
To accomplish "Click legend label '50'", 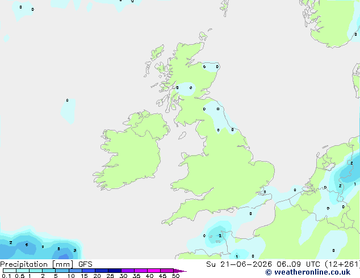I will click(x=175, y=276).
